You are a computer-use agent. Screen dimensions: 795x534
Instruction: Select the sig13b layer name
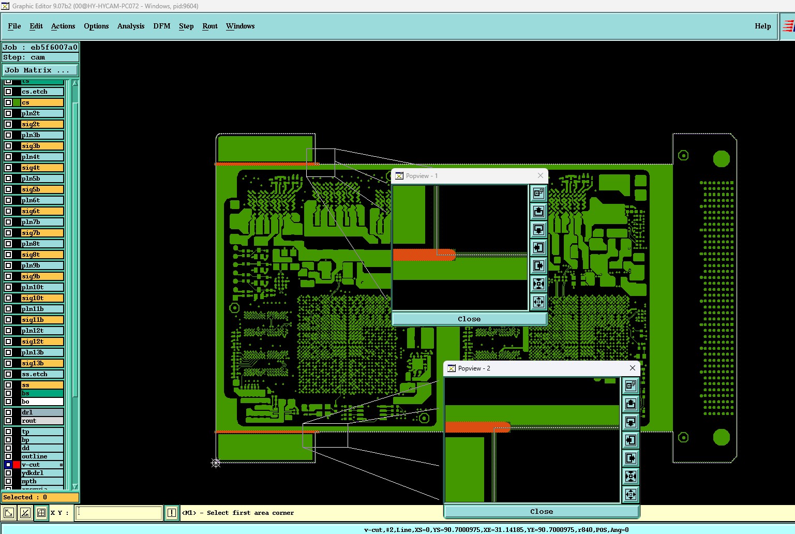42,363
